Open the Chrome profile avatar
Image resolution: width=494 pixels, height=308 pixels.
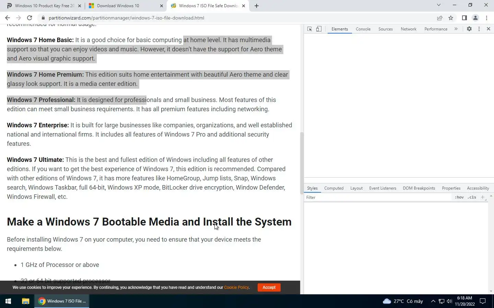475,18
